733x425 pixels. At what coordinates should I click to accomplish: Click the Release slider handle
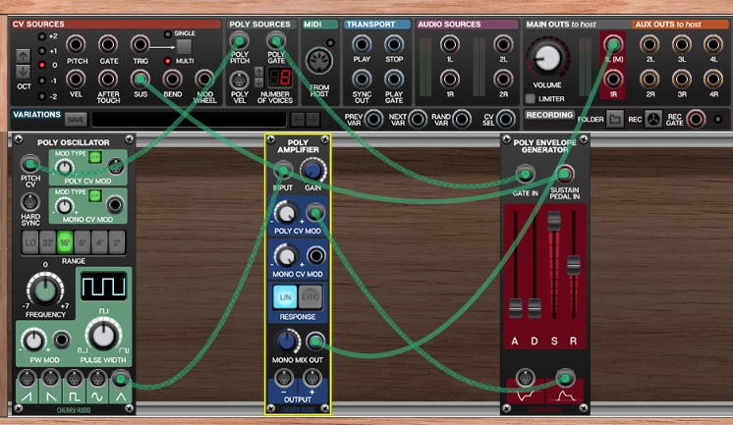(574, 265)
